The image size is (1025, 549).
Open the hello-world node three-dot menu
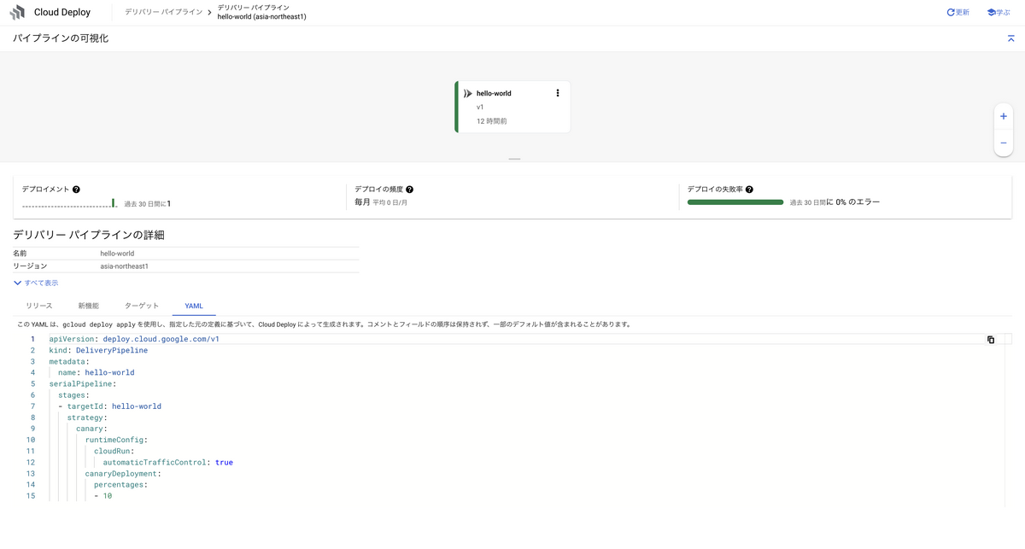point(558,93)
